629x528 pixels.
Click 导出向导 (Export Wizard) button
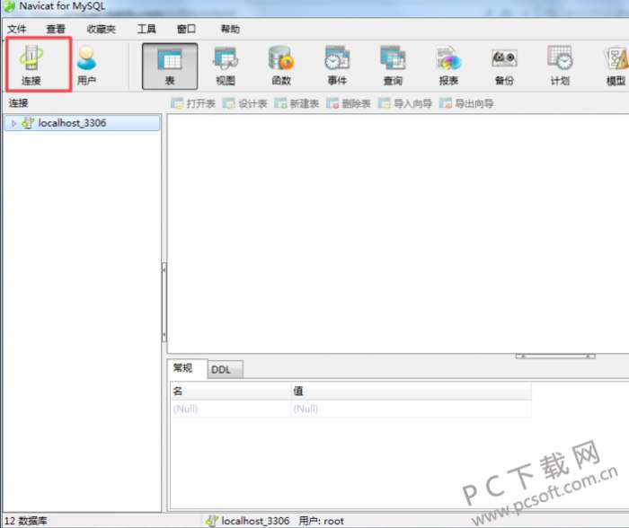point(466,103)
